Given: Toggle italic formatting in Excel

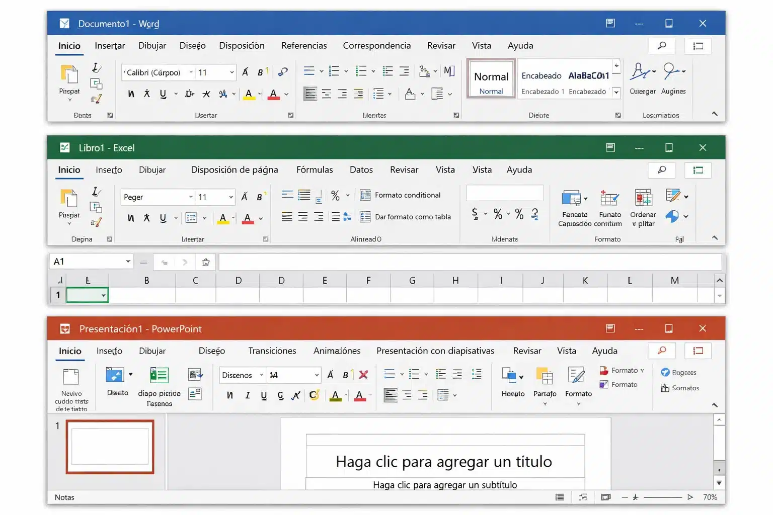Looking at the screenshot, I should pos(146,218).
